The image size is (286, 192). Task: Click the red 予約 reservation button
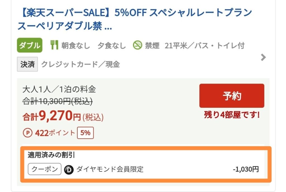[x=232, y=96]
